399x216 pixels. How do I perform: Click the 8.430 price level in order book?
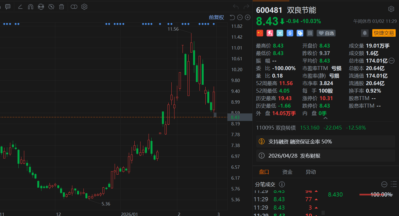[x=336, y=195]
